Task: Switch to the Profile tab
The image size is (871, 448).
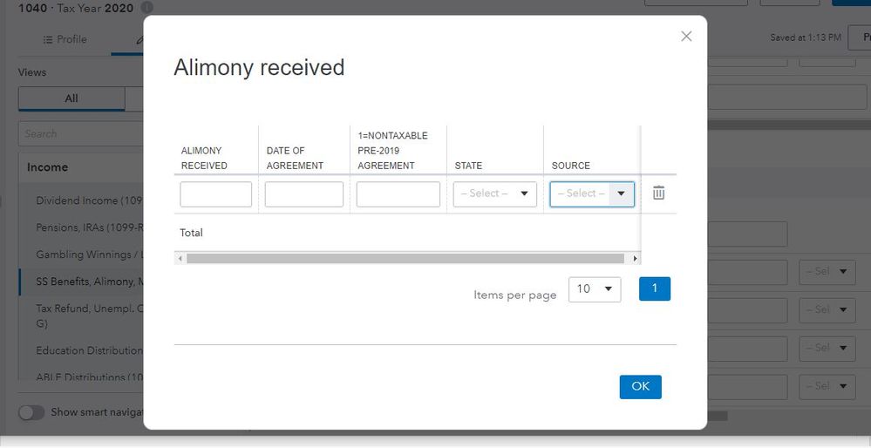Action: point(65,39)
